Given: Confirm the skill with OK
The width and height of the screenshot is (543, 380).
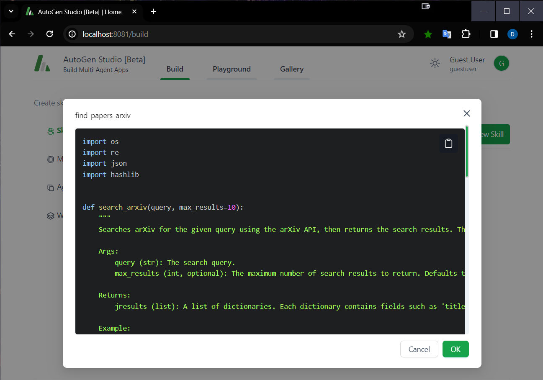Looking at the screenshot, I should pyautogui.click(x=456, y=349).
